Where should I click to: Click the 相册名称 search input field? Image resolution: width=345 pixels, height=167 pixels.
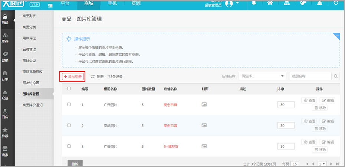[310, 76]
